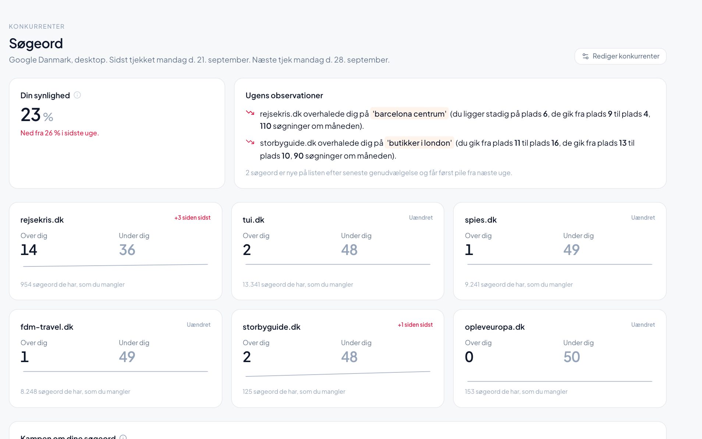
Task: Click the KONKURRENTER breadcrumb label
Action: click(x=37, y=26)
